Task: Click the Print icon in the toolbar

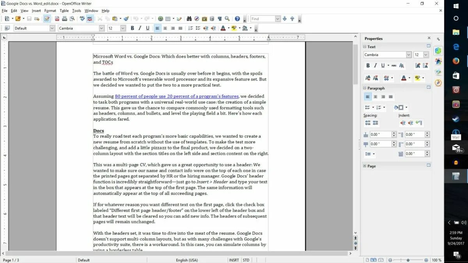Action: pyautogui.click(x=65, y=19)
